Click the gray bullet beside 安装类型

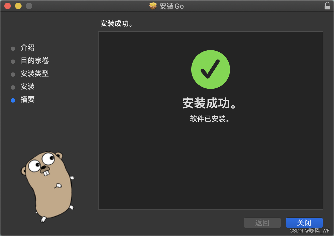[13, 74]
